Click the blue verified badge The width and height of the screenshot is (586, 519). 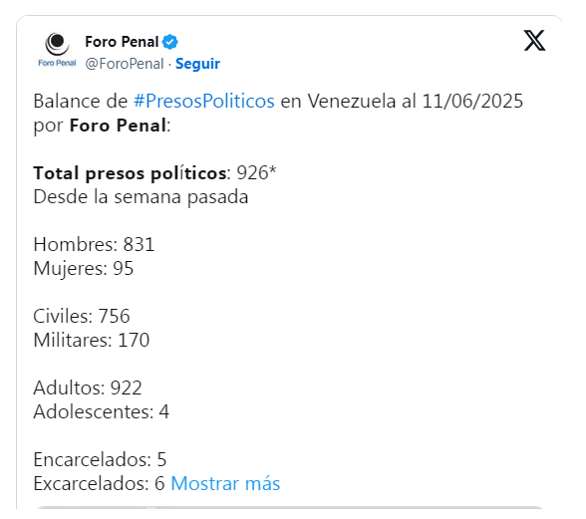[170, 42]
